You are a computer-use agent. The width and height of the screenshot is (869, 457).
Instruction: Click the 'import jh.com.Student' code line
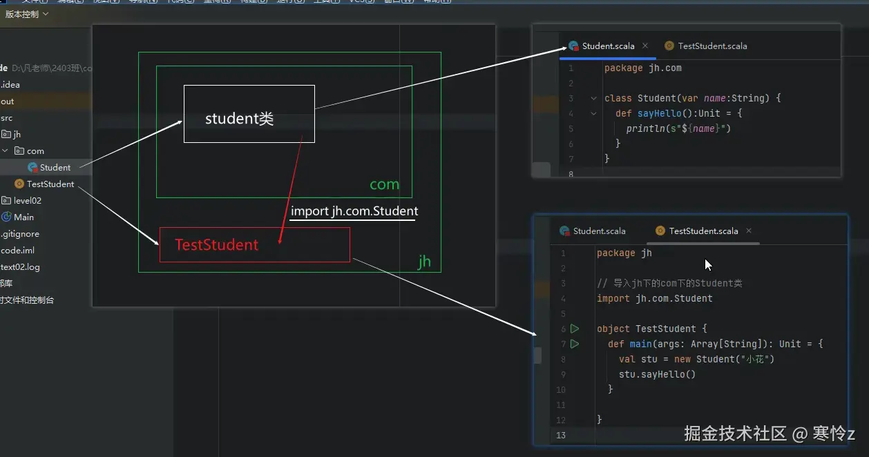(x=654, y=298)
